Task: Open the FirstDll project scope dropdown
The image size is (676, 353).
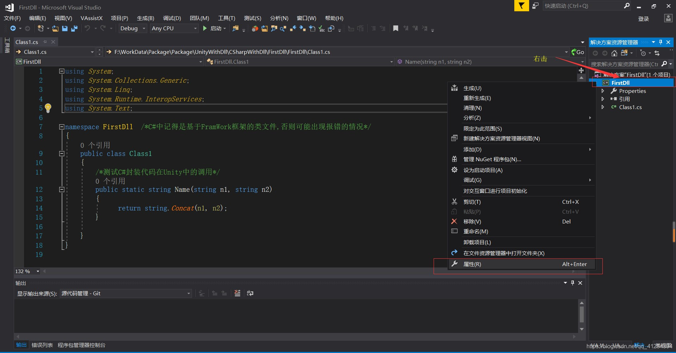Action: click(109, 62)
